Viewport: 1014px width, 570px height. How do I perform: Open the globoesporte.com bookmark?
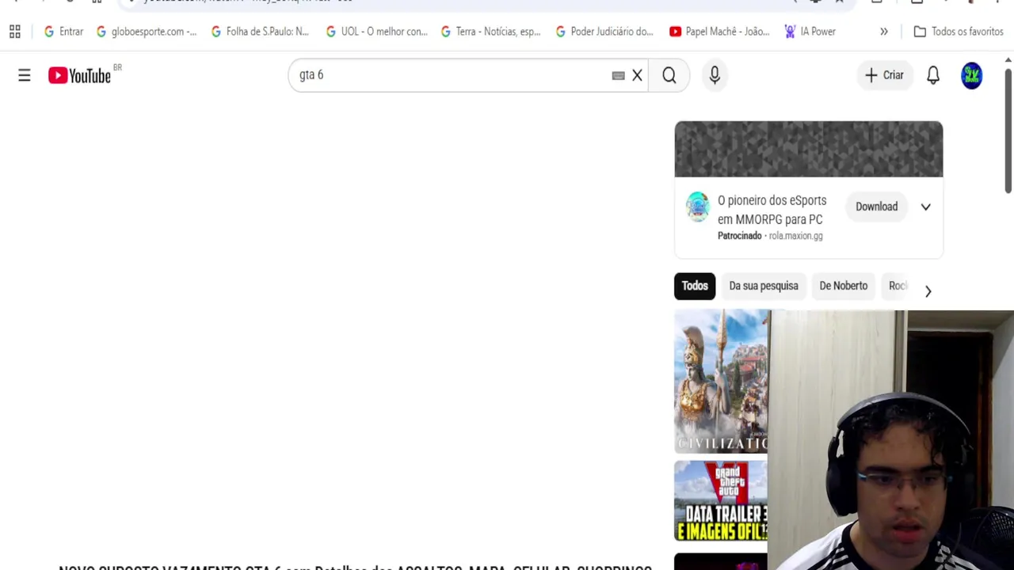(147, 32)
